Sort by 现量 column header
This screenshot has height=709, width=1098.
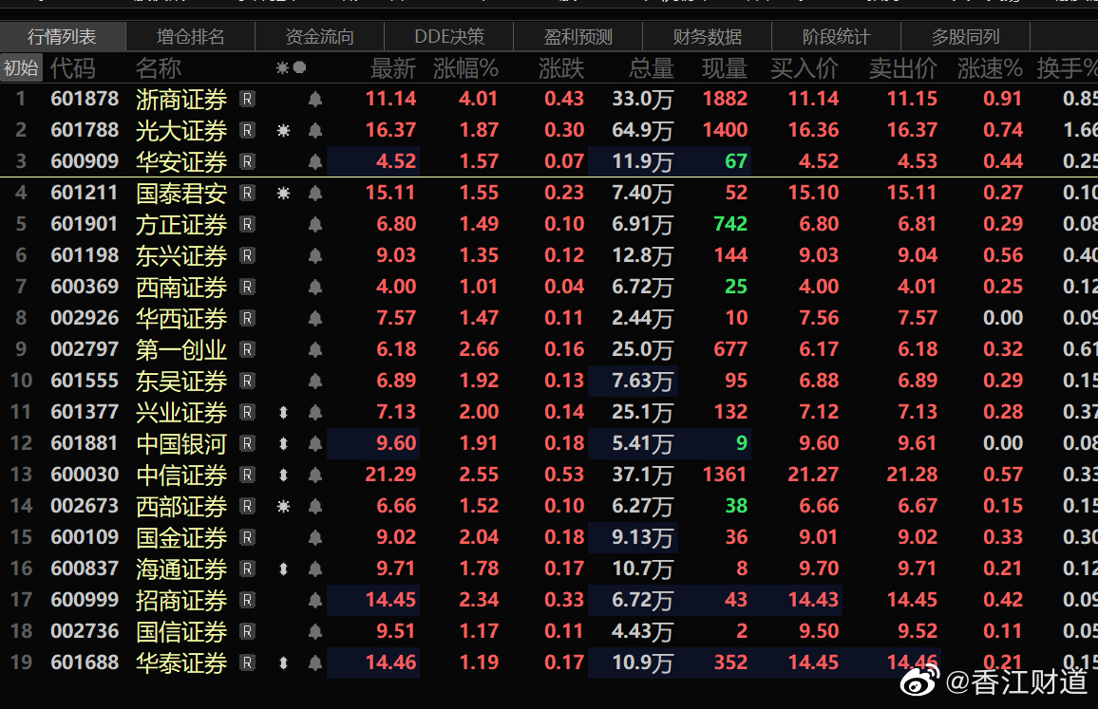(725, 68)
